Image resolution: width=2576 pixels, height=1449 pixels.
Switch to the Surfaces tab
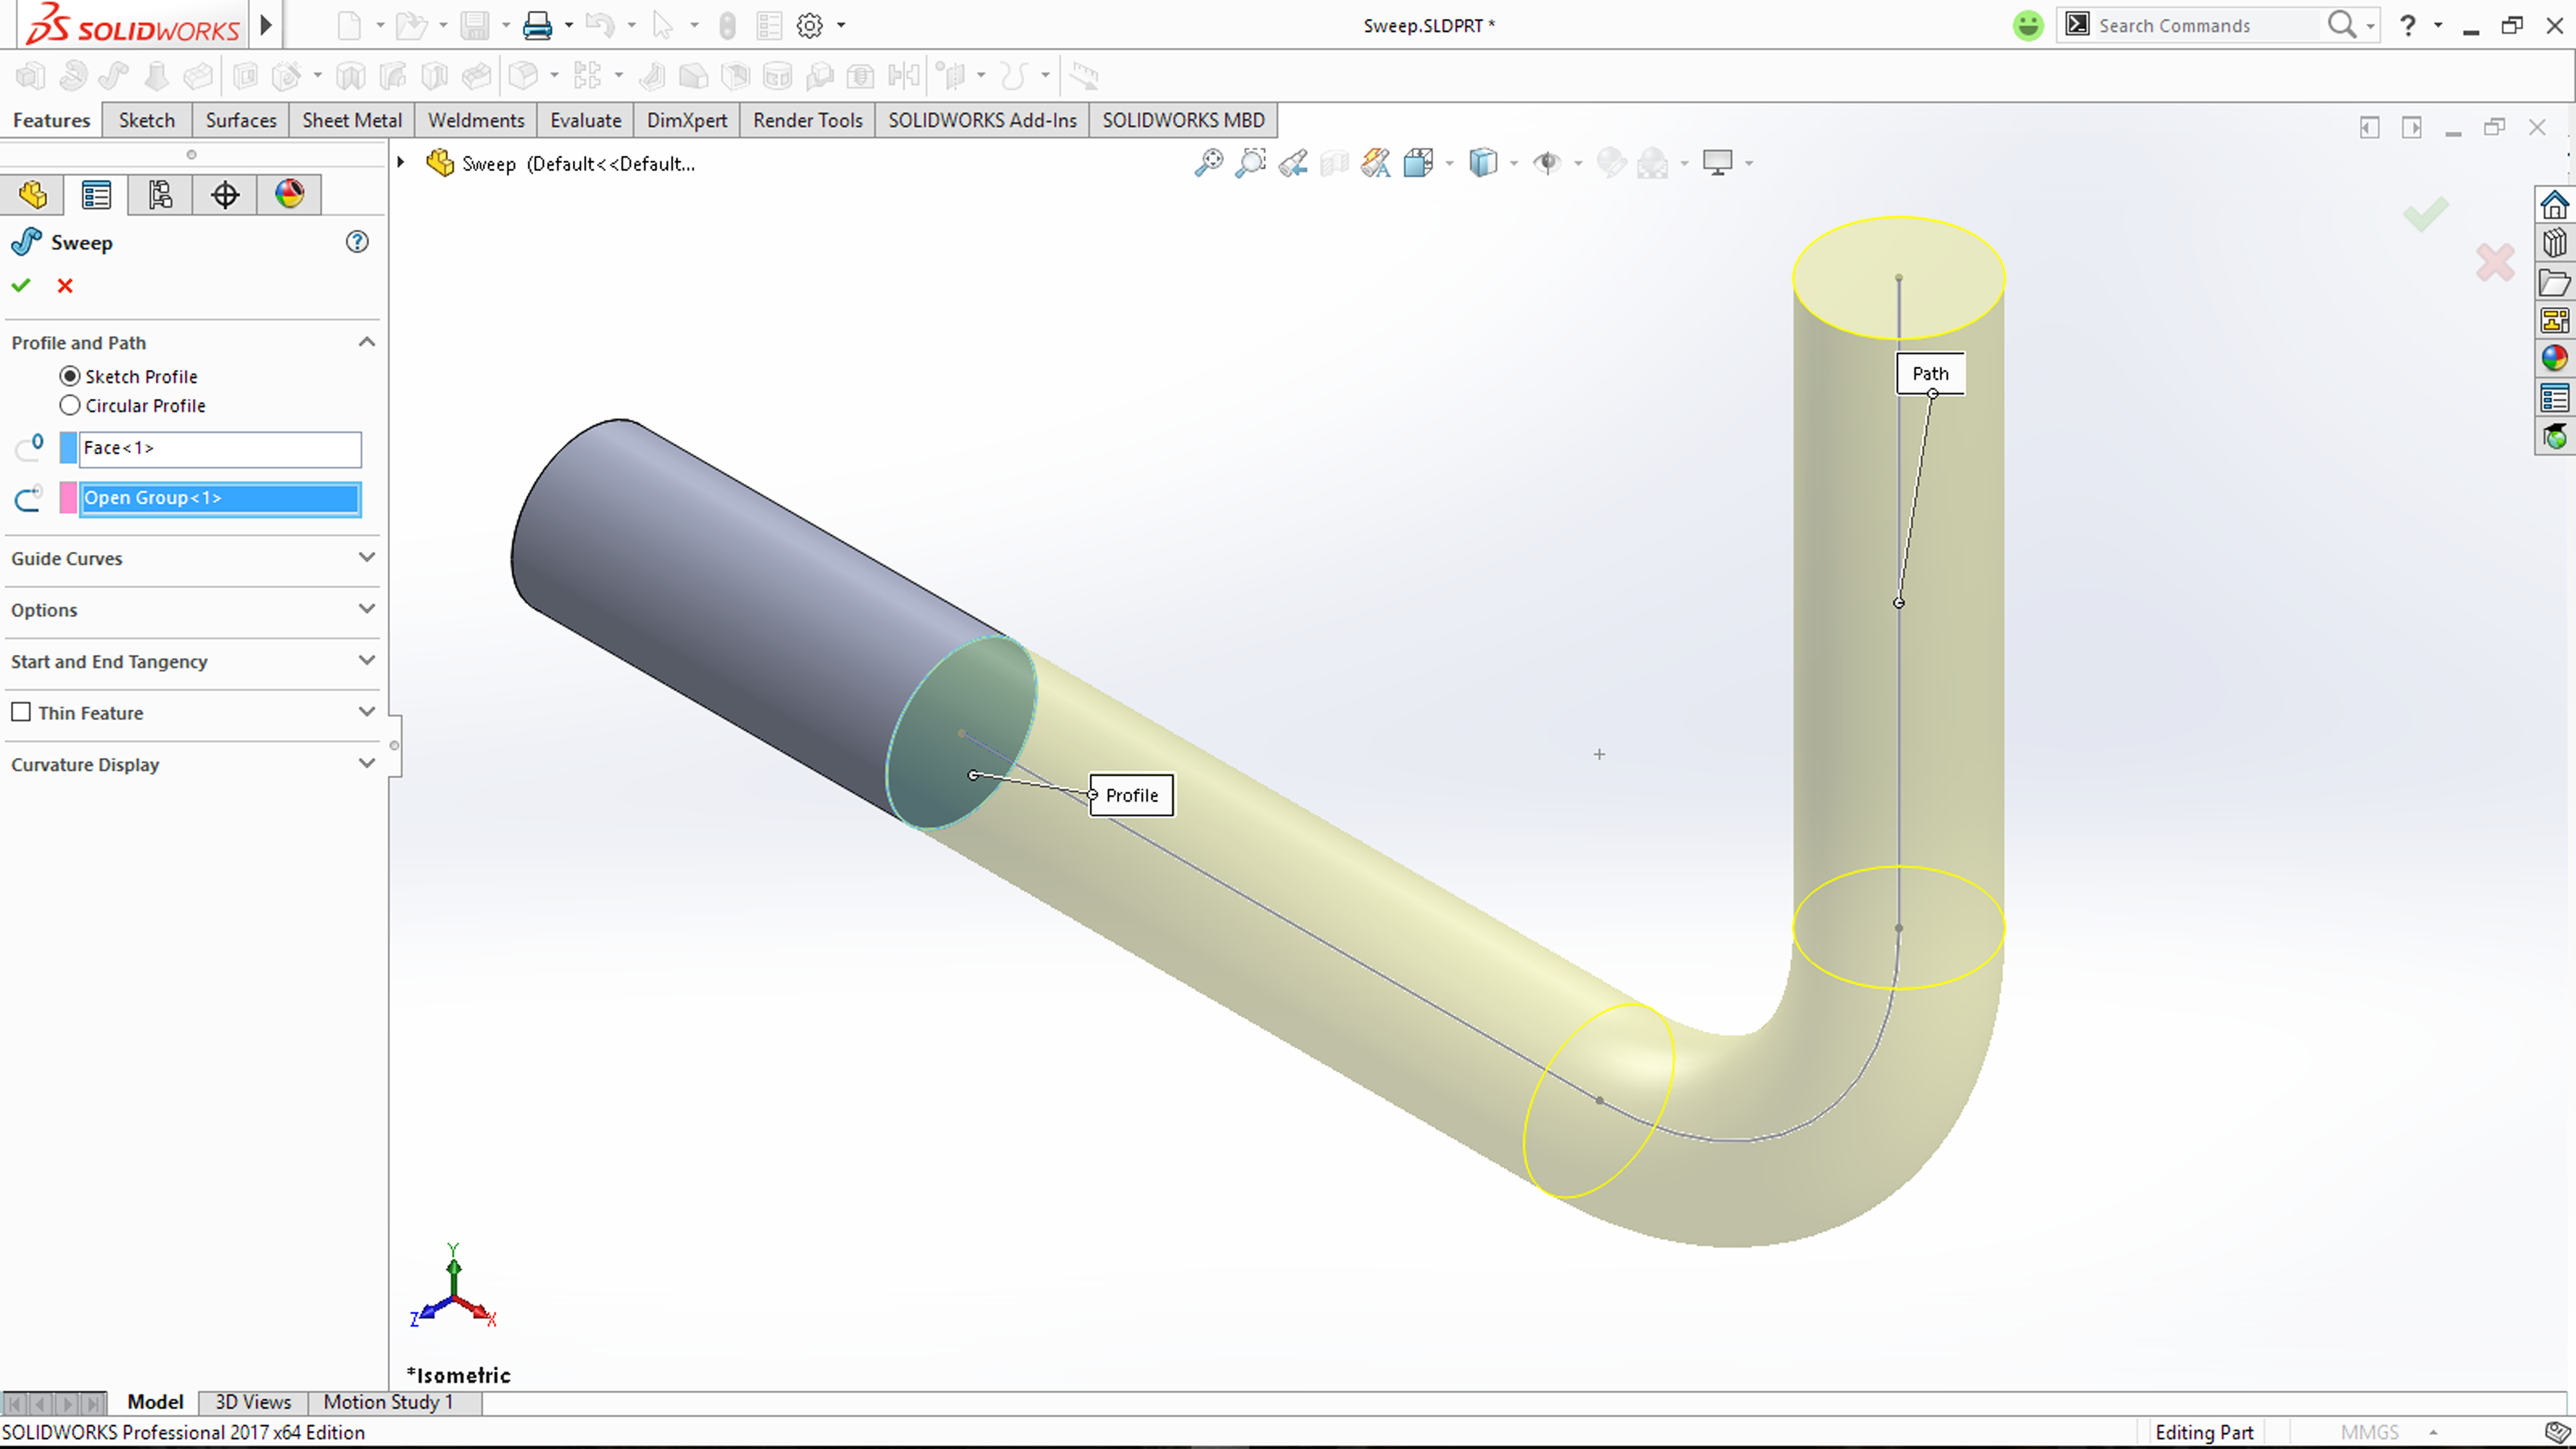click(x=240, y=120)
